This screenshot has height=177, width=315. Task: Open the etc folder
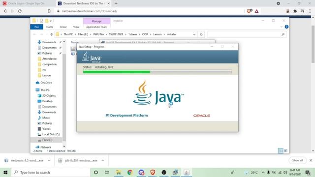pos(44,70)
